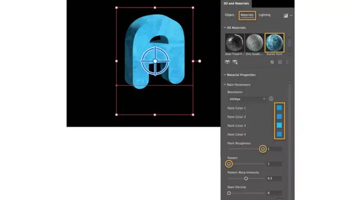Click the Pattern Warp Intensity value field

pos(275,178)
